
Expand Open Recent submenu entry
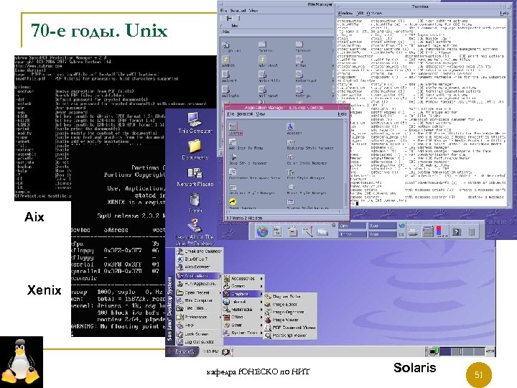199,292
